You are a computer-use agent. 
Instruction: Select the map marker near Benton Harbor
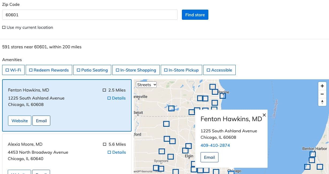pyautogui.click(x=312, y=154)
